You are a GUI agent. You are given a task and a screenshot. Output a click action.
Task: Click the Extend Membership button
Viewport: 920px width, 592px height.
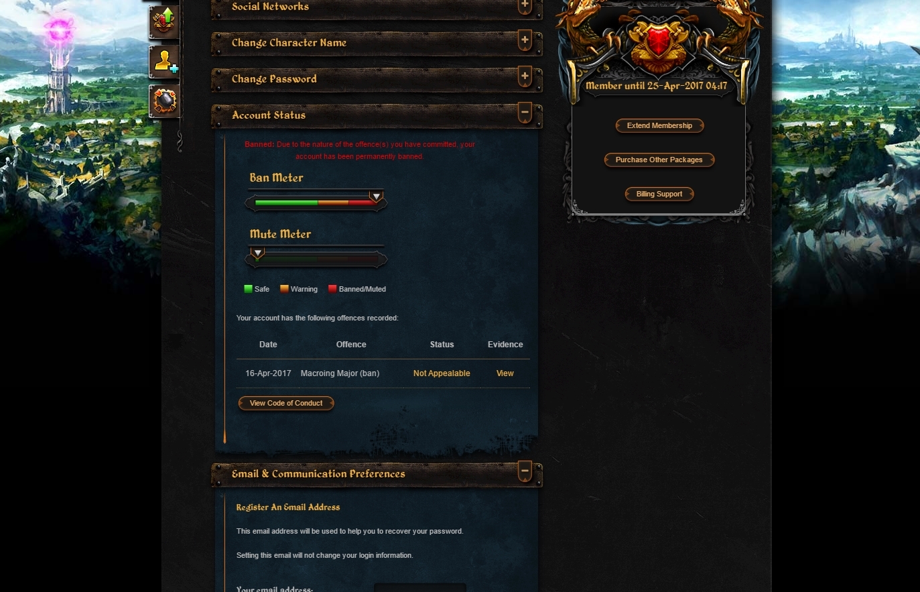point(659,125)
